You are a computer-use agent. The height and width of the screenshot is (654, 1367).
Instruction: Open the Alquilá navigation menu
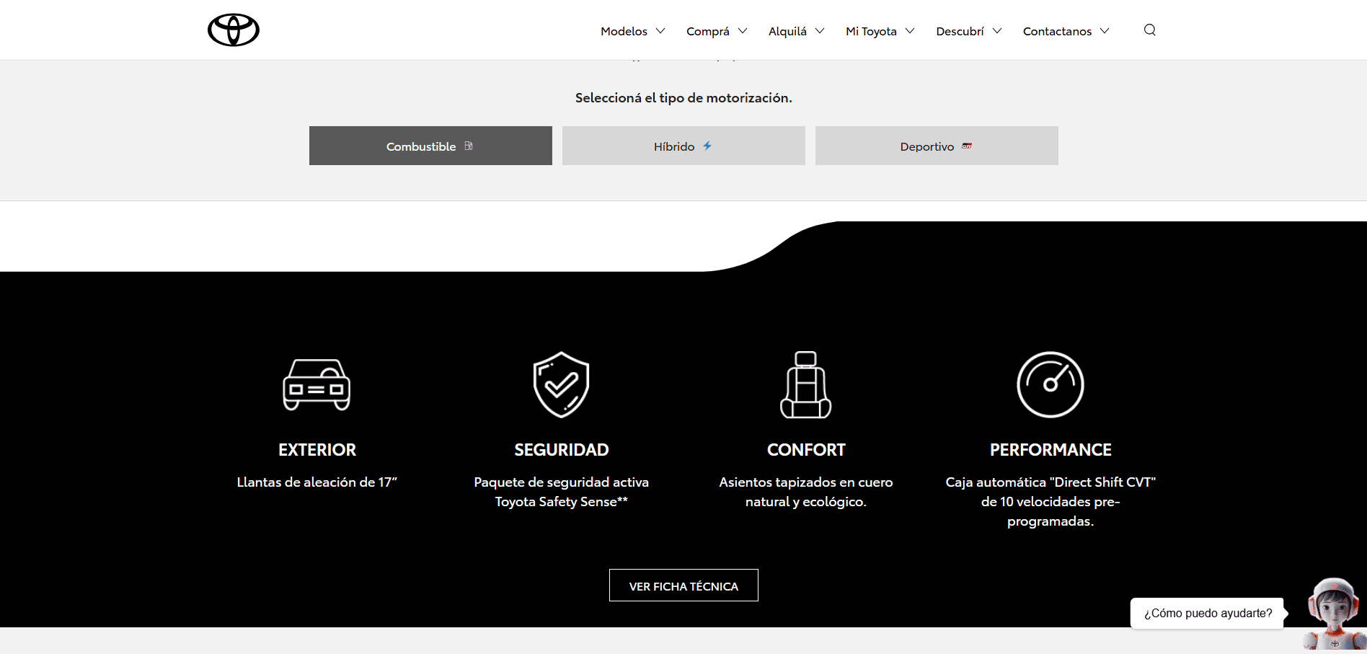[x=787, y=31]
